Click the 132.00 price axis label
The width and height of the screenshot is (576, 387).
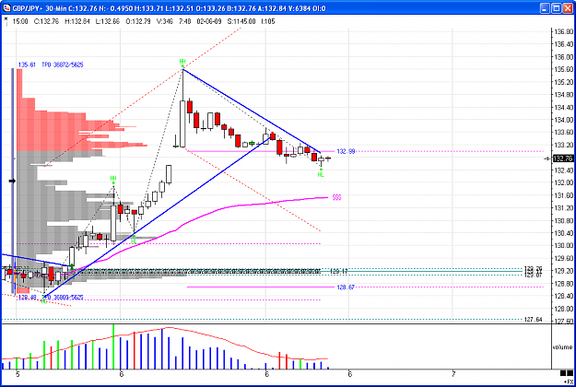[x=563, y=182]
